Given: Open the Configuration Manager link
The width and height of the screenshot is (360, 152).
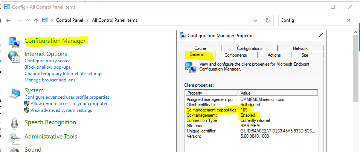Looking at the screenshot, I should click(x=55, y=41).
